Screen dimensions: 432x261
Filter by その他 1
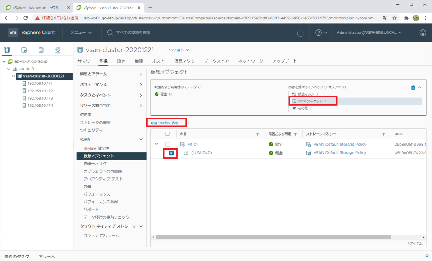(304, 108)
